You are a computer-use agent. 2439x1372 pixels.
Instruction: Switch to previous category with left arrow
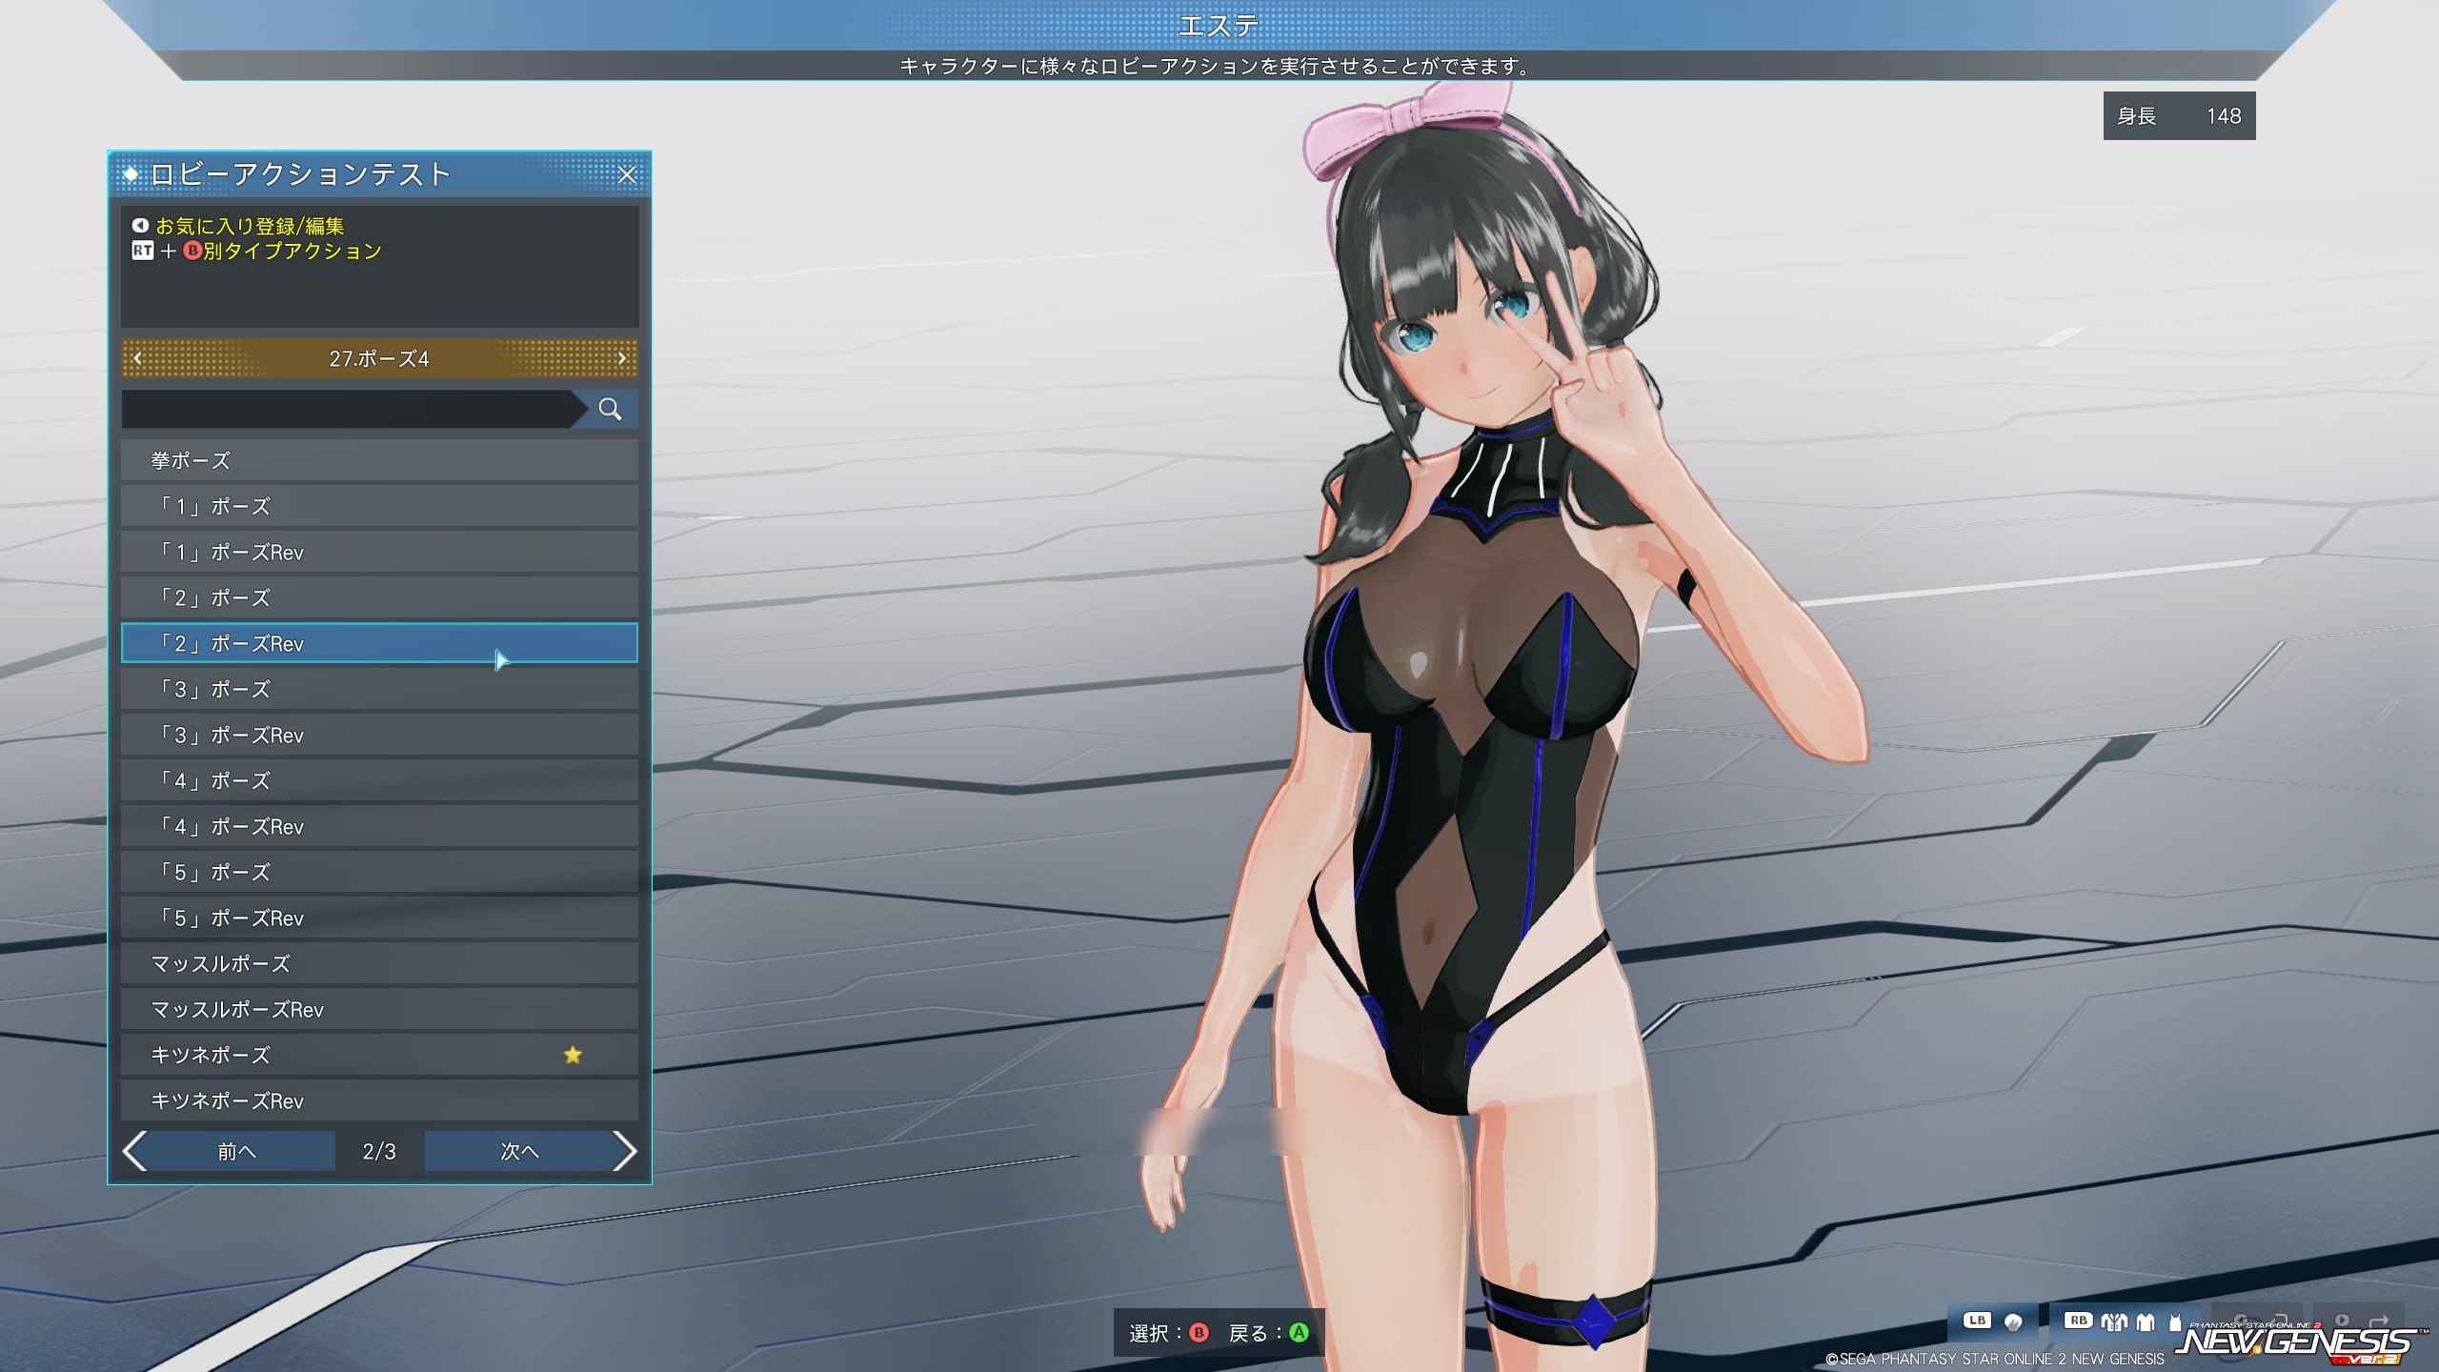[138, 358]
